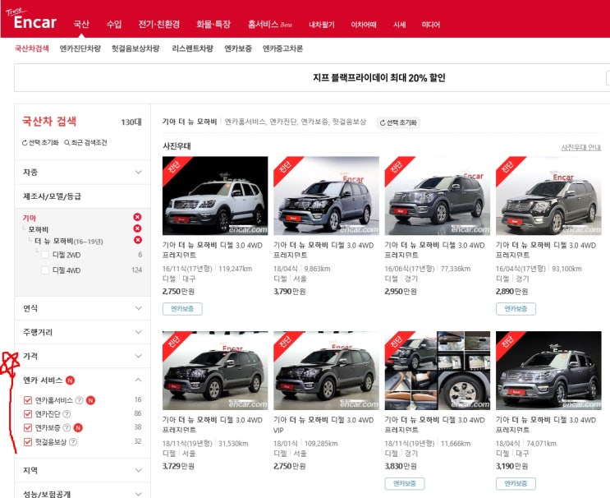Click the N badge beside 엔카 서비스

click(70, 380)
